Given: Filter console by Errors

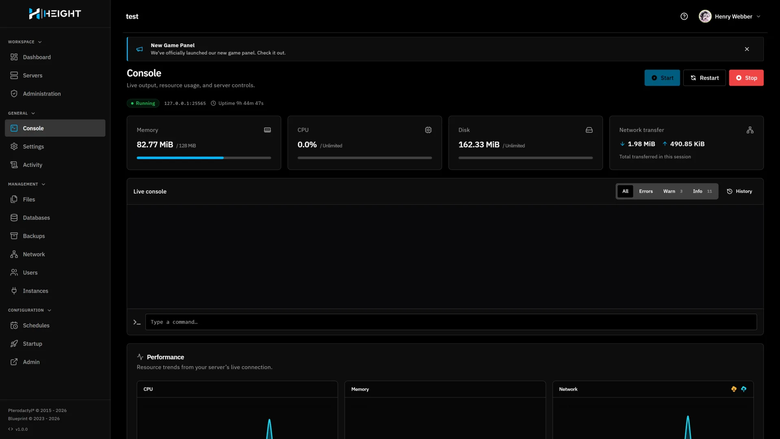Looking at the screenshot, I should (646, 191).
